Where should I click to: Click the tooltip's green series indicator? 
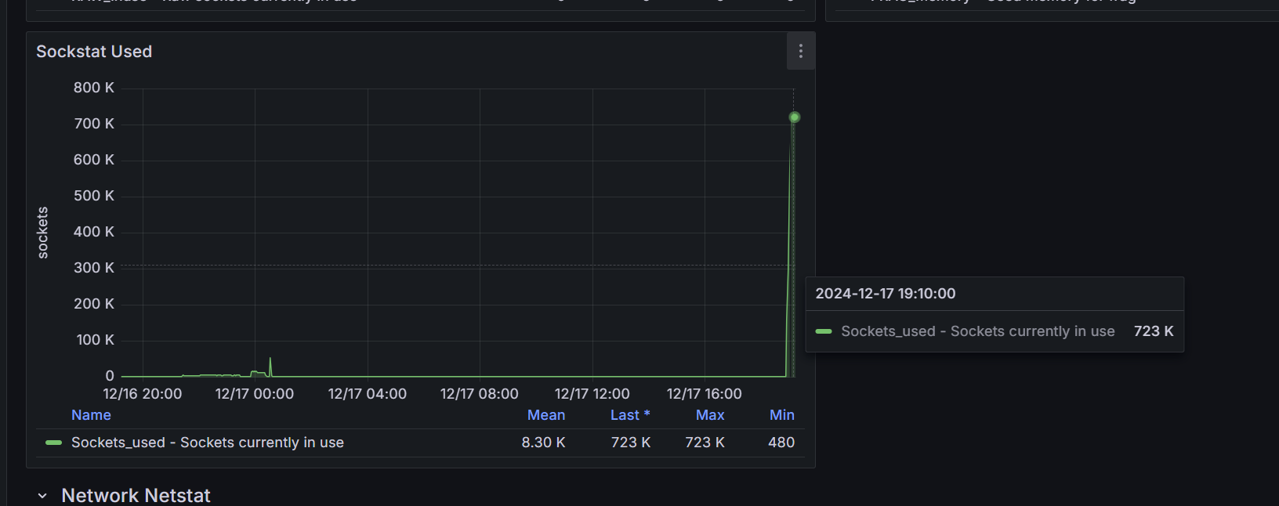823,331
